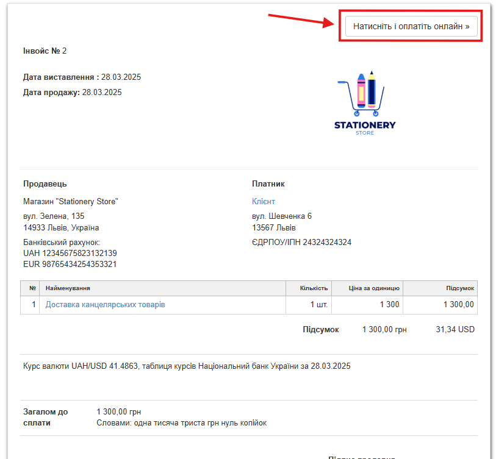
Task: Click the EUR bank account number
Action: (x=70, y=264)
